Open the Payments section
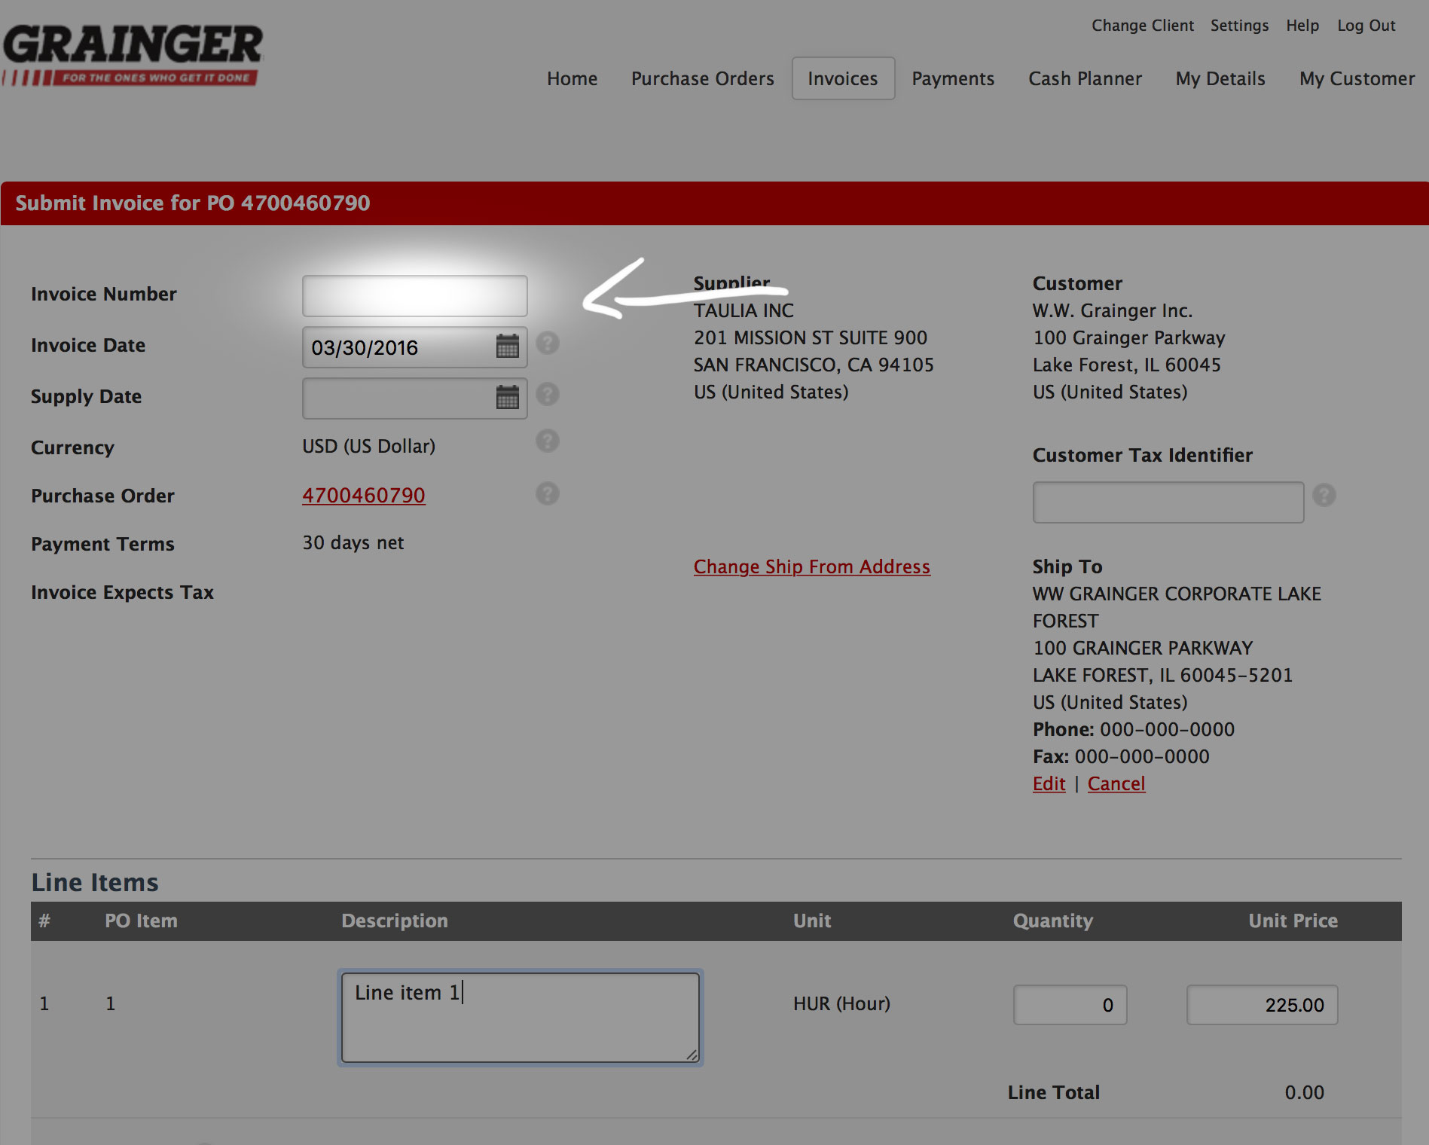 [x=953, y=78]
